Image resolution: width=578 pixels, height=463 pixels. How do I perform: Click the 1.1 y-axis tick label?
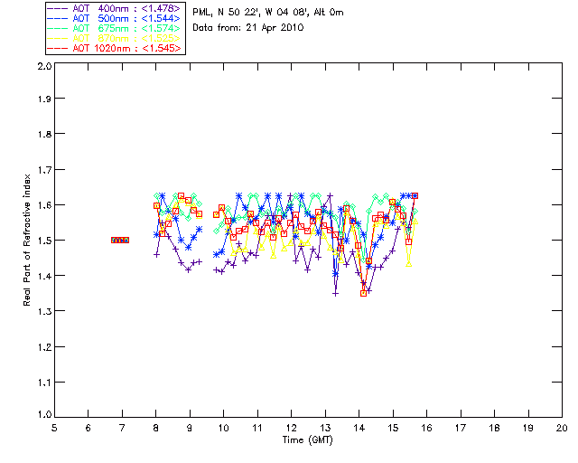click(x=44, y=383)
